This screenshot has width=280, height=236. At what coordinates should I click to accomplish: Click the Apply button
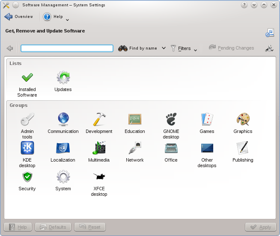tap(261, 227)
